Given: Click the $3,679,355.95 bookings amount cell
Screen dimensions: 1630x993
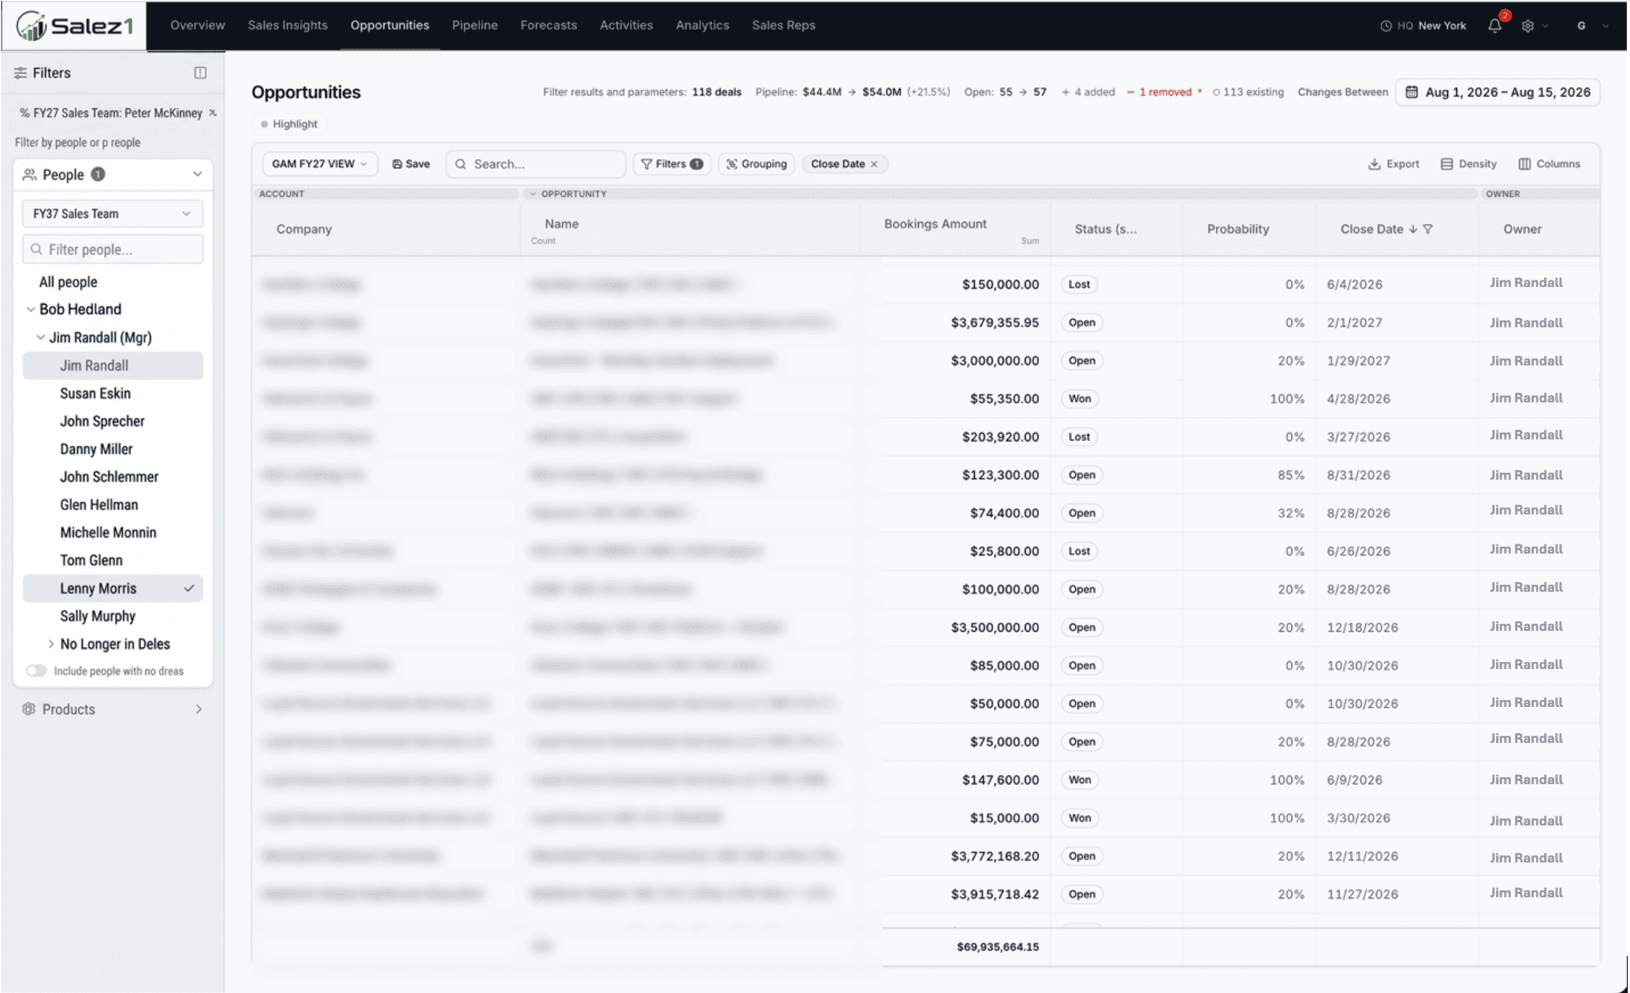Looking at the screenshot, I should [995, 322].
